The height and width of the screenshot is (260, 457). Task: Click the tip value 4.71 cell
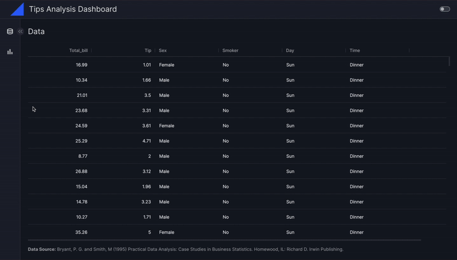(147, 141)
